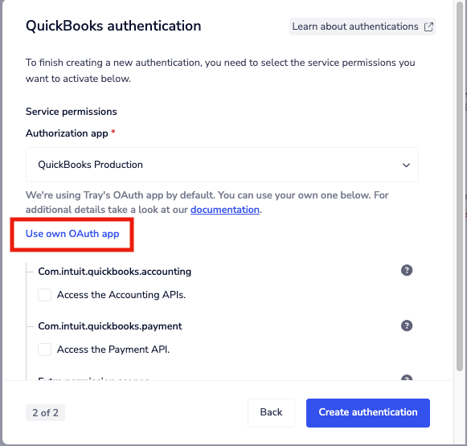Click Create authentication button

click(x=368, y=413)
